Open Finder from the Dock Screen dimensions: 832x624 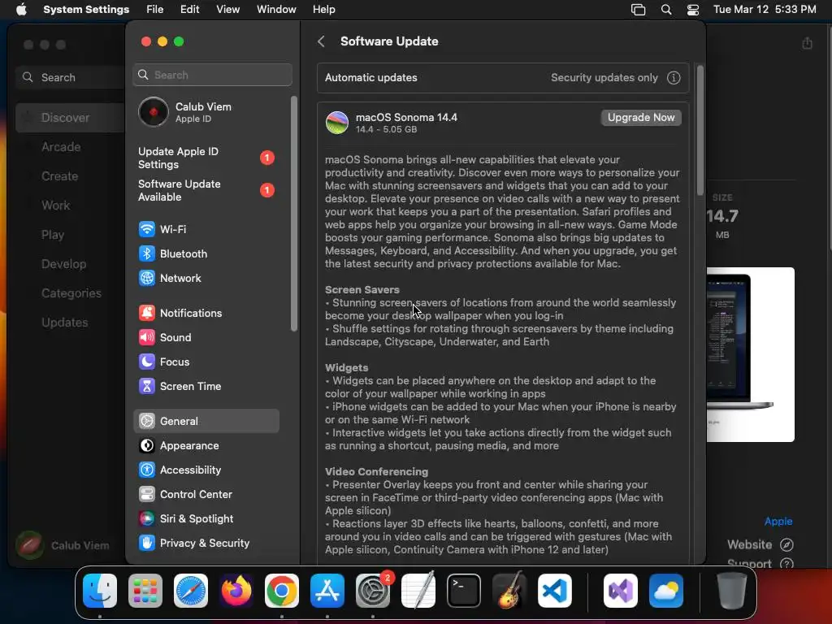point(100,591)
